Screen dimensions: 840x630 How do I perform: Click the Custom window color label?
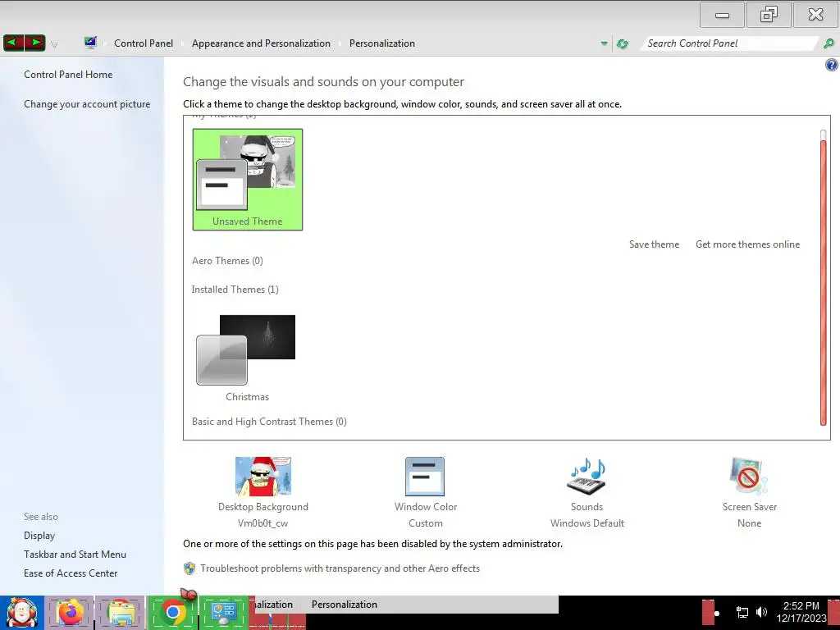tap(426, 523)
